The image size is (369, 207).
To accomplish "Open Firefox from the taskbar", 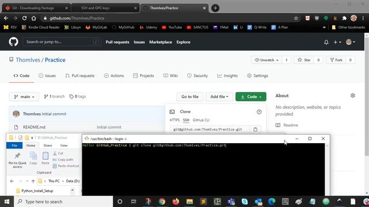I will [x=175, y=202].
